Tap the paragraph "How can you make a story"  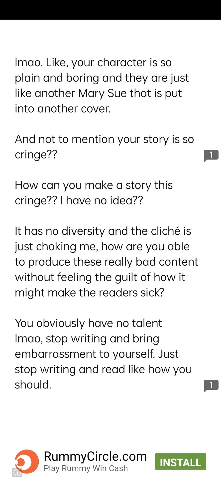tap(94, 193)
